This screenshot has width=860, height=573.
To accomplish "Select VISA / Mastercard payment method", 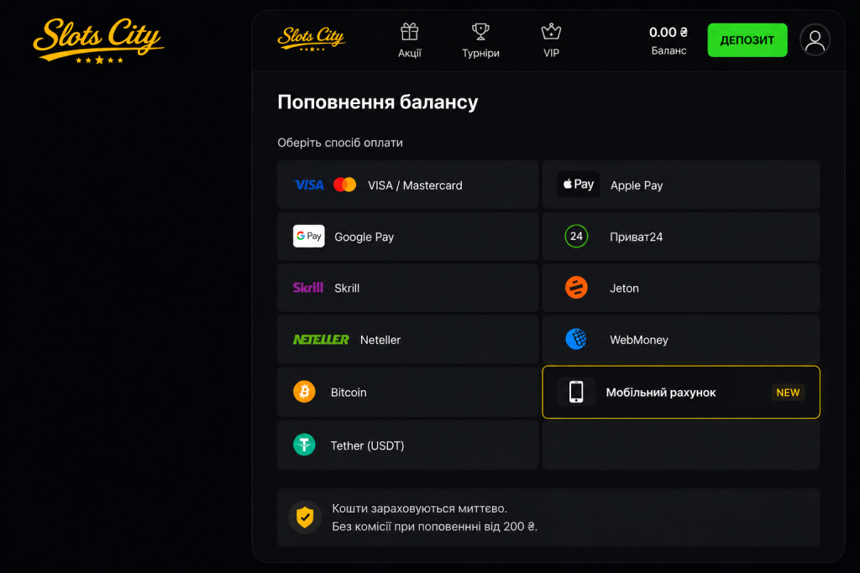I will point(407,185).
